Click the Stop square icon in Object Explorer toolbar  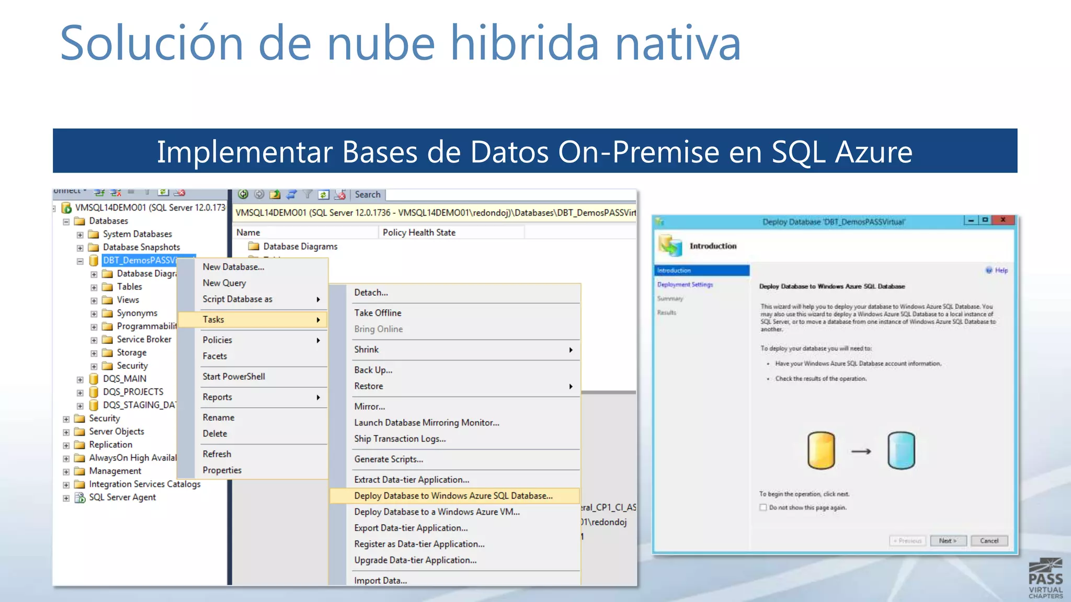tap(131, 192)
